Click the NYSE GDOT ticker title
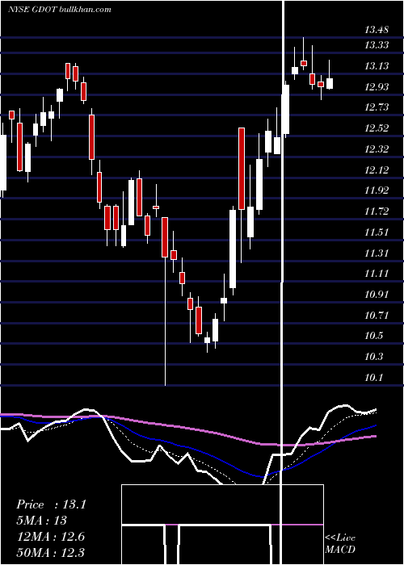 click(x=60, y=10)
